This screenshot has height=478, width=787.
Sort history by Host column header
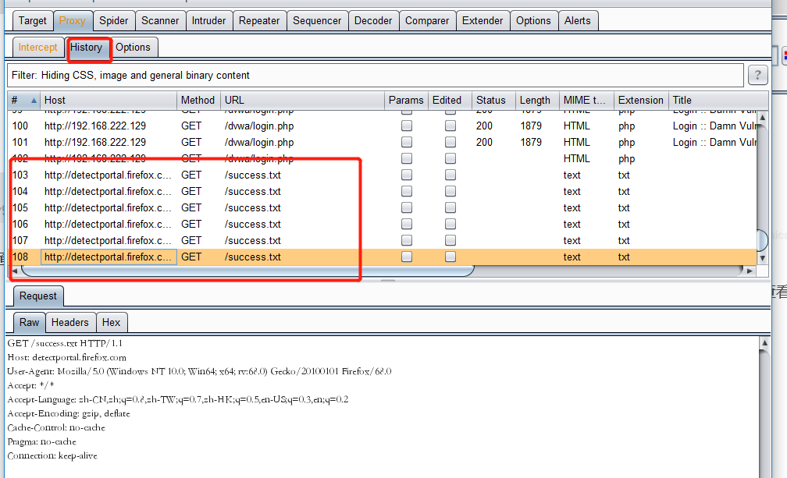(109, 101)
